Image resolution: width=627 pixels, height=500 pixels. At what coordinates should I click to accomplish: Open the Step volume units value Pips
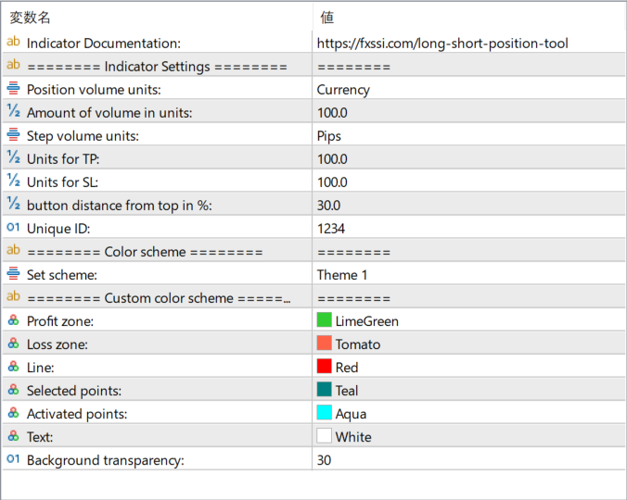click(328, 136)
